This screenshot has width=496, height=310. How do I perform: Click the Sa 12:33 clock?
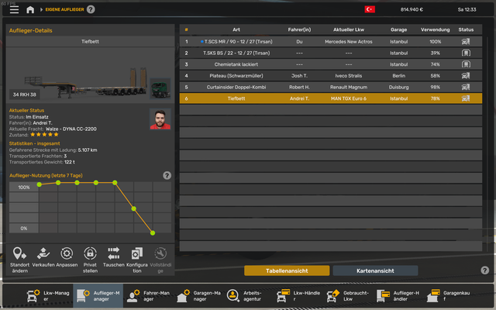467,9
